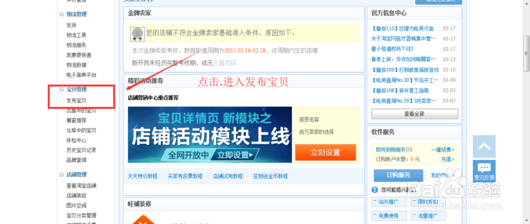Collapse the 宝贝管理 section
The width and height of the screenshot is (530, 224).
[x=61, y=89]
